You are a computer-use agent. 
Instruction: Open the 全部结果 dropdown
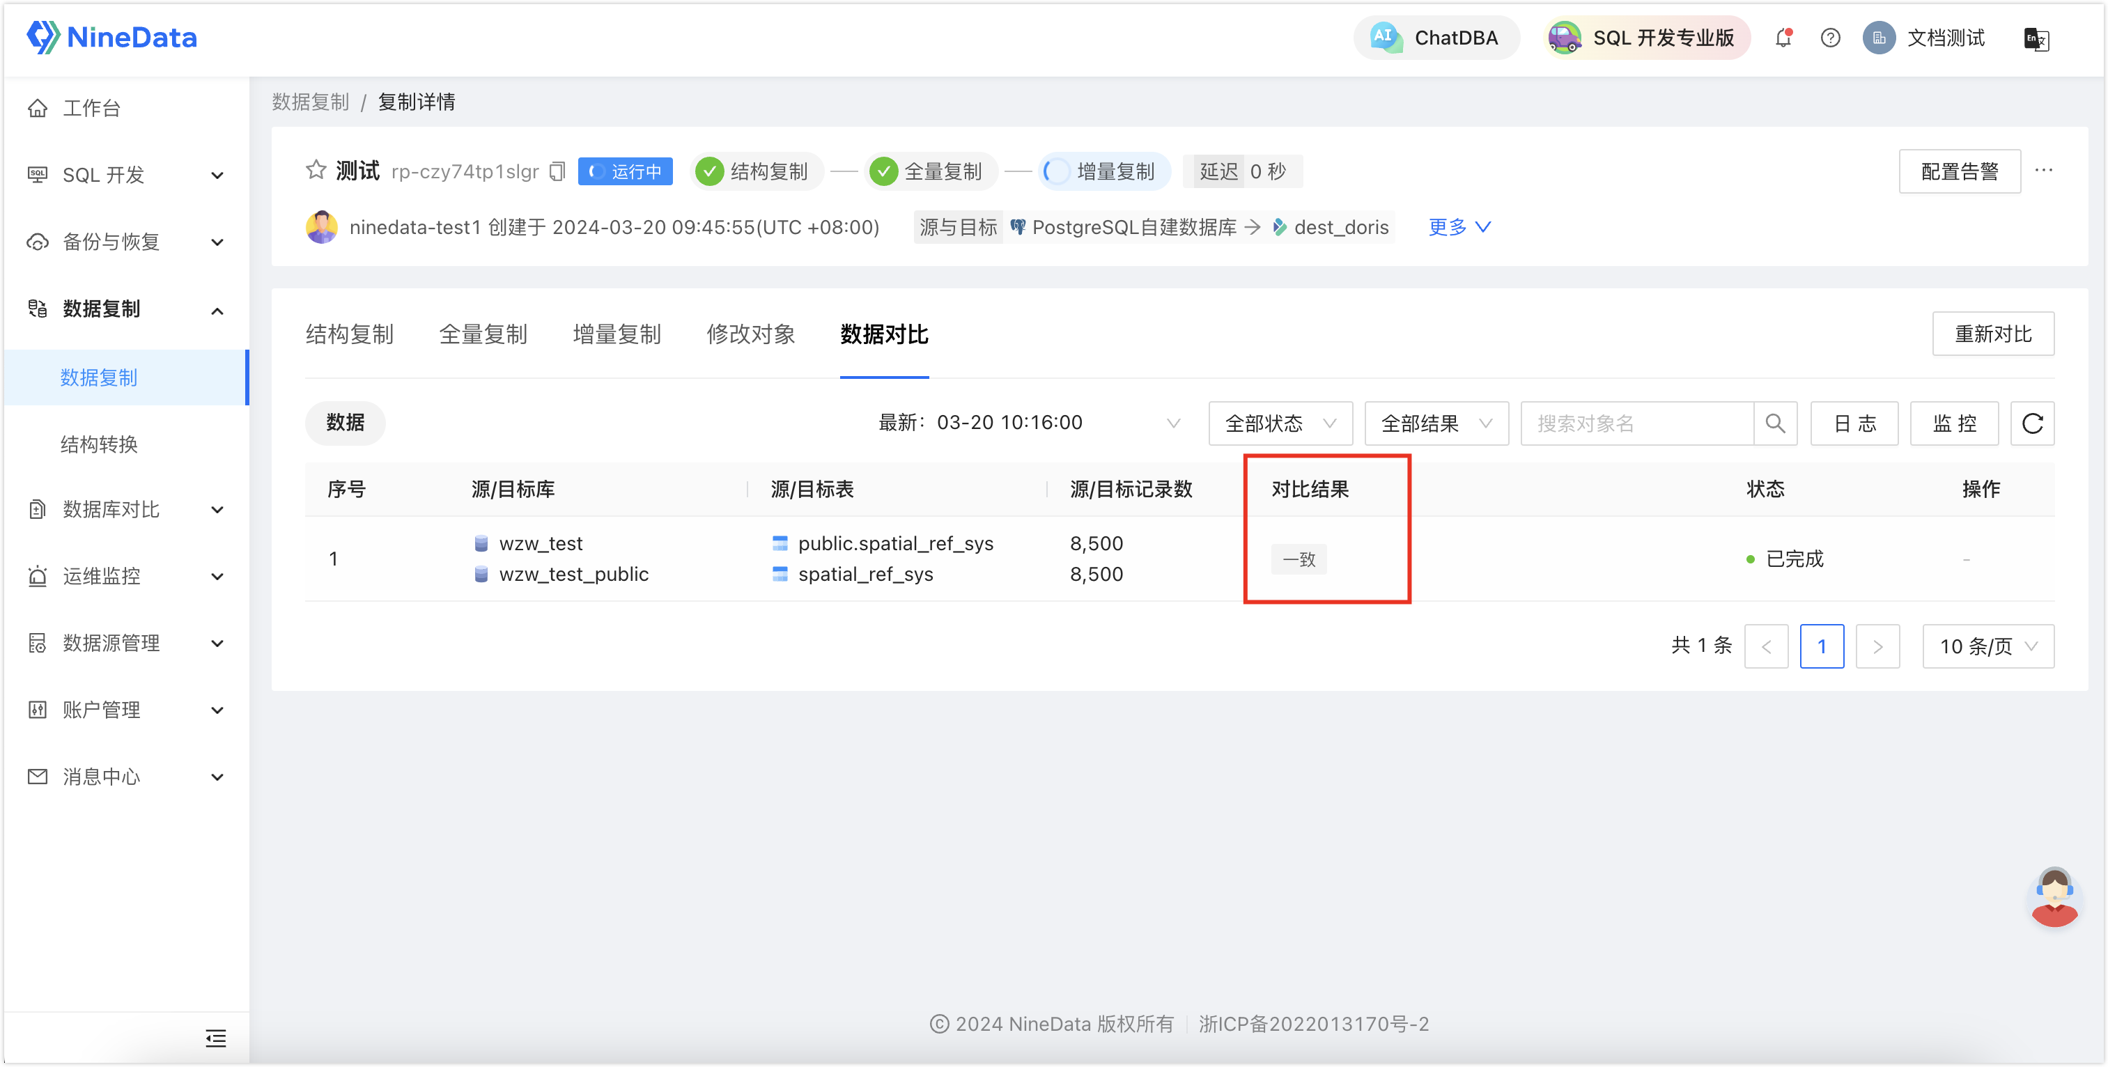pos(1436,423)
